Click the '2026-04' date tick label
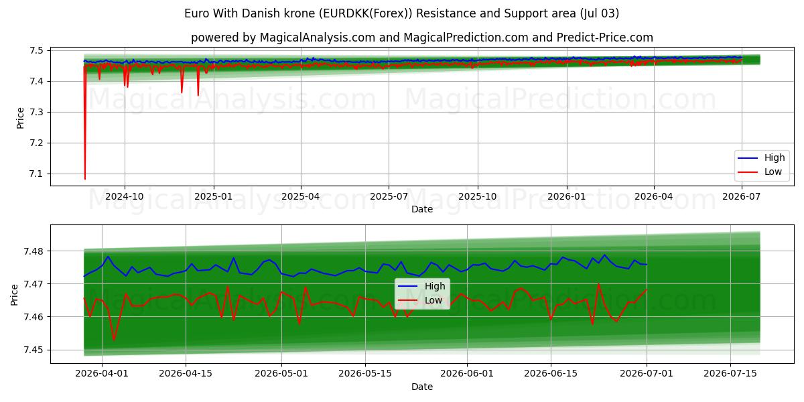Viewport: 804px width, 402px height. (x=654, y=196)
